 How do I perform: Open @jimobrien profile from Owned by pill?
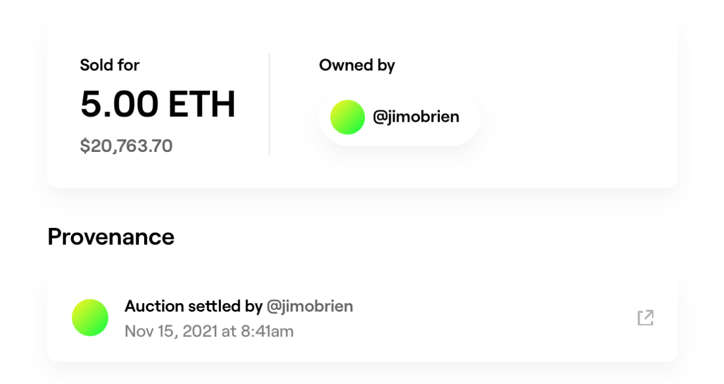416,117
